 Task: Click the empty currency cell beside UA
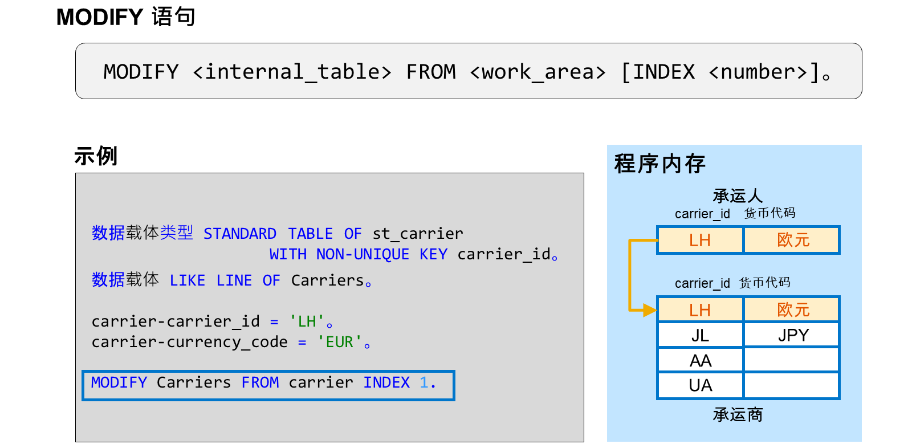792,385
